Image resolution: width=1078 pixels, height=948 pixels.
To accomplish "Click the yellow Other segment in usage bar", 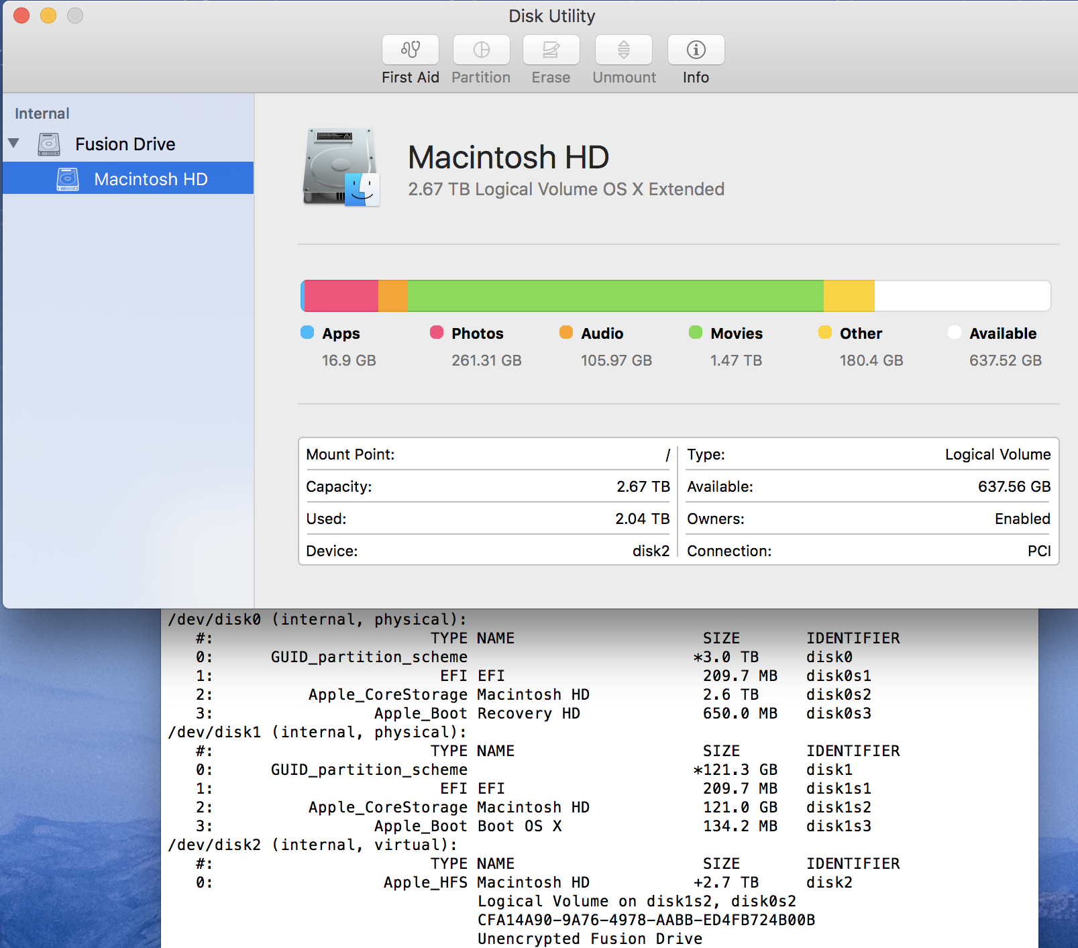I will pos(849,296).
